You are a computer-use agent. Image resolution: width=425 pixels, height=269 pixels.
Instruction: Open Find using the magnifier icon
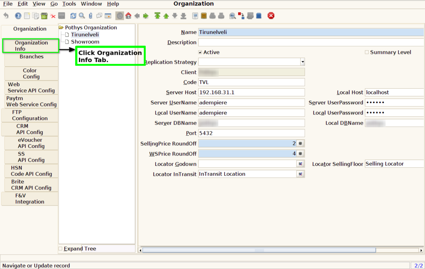pyautogui.click(x=82, y=16)
